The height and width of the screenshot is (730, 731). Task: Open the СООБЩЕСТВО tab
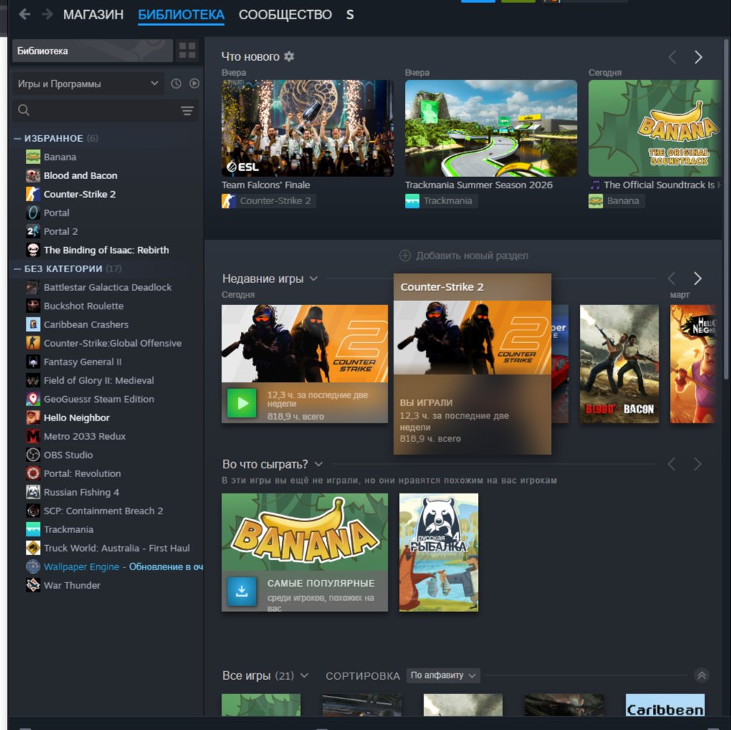point(285,14)
